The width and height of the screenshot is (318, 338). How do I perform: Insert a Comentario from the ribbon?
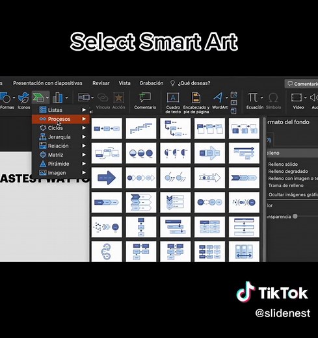tap(145, 100)
